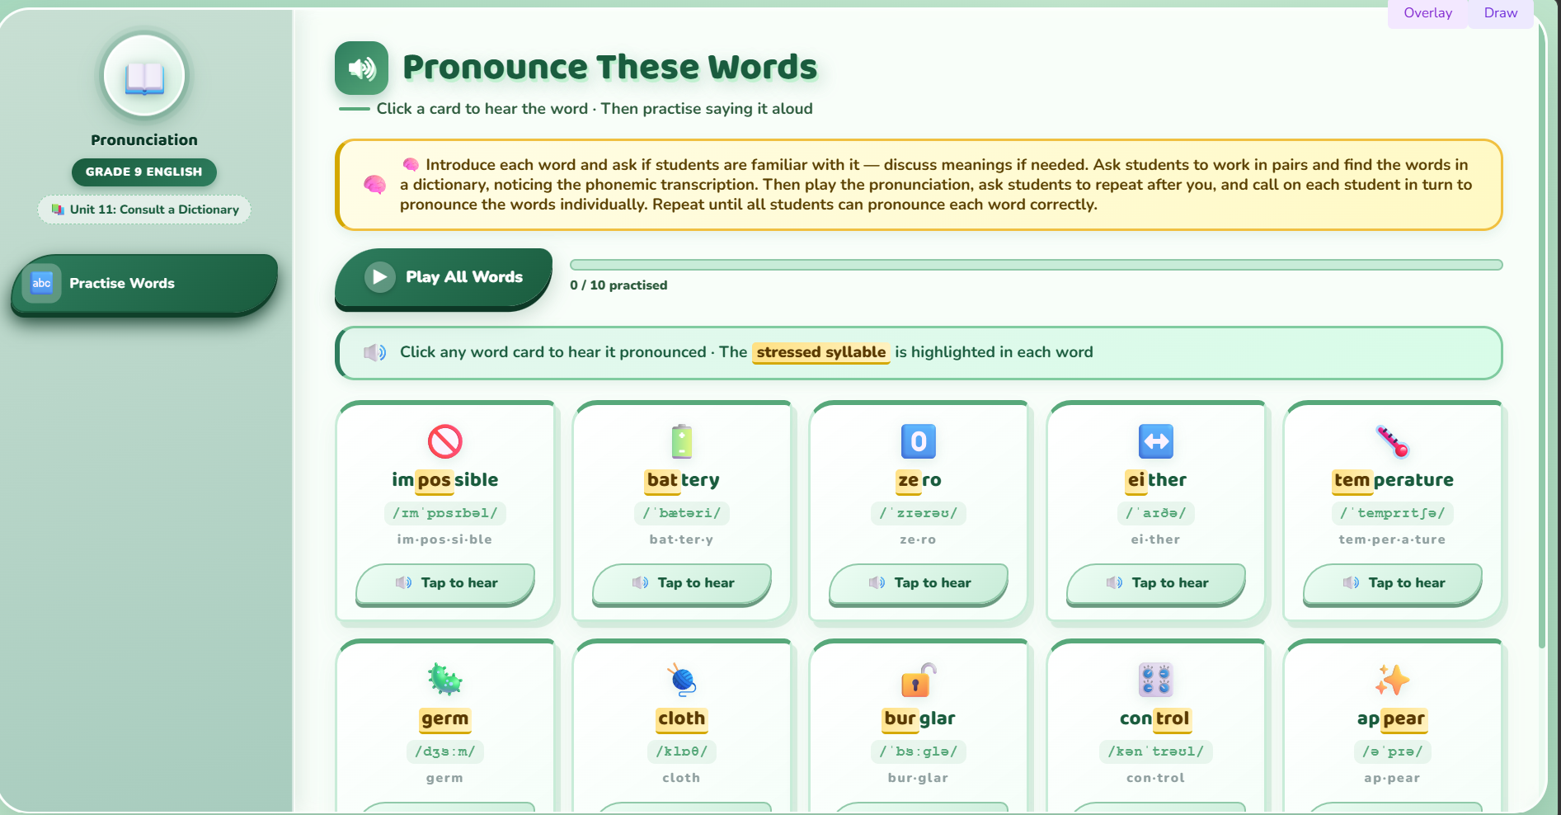Click the /ˈaɪðə/ phonetic transcription

(x=1155, y=513)
